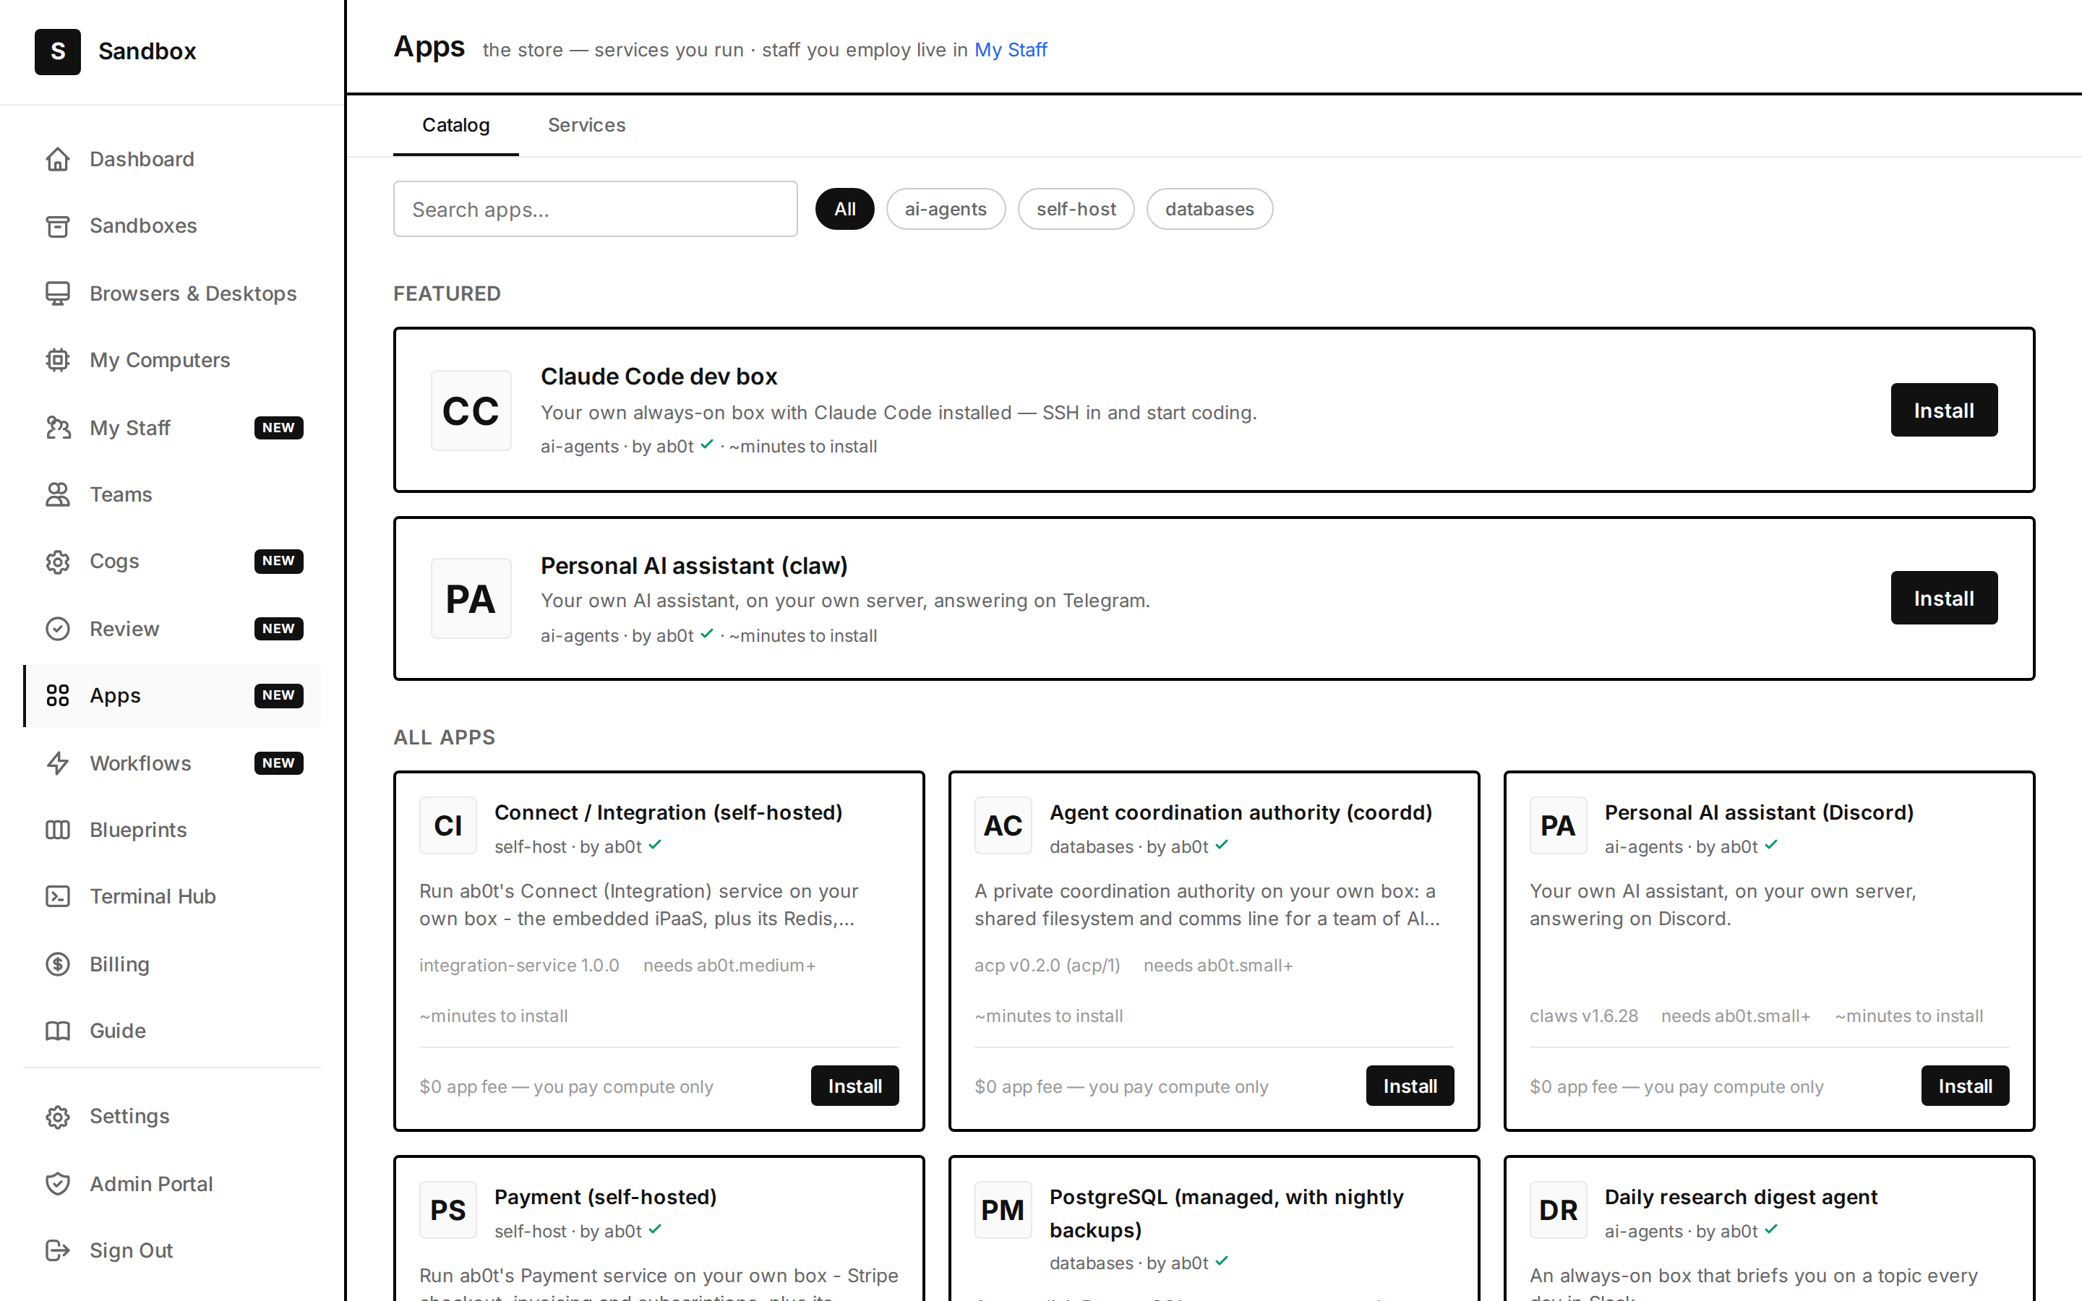Click the ALL APPS section heading
The width and height of the screenshot is (2082, 1301).
click(x=445, y=738)
